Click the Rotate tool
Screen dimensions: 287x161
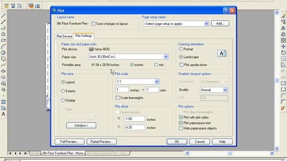point(283,53)
